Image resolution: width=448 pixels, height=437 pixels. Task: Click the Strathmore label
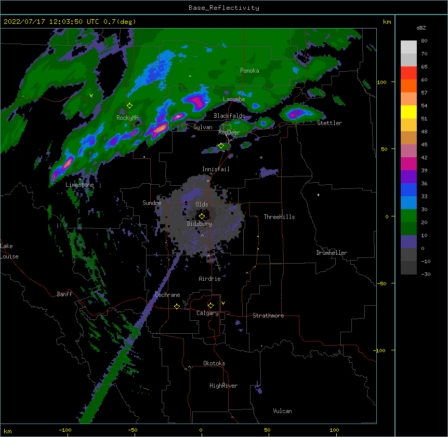[268, 316]
